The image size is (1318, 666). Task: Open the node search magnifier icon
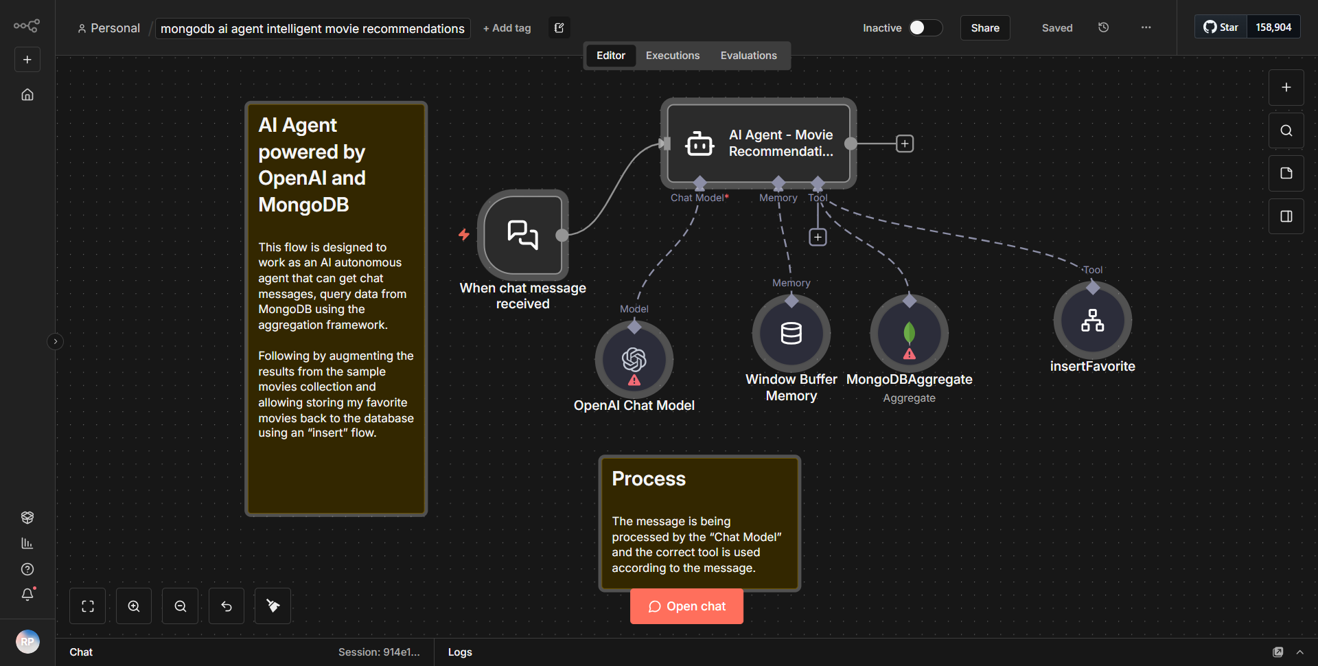click(x=1286, y=130)
